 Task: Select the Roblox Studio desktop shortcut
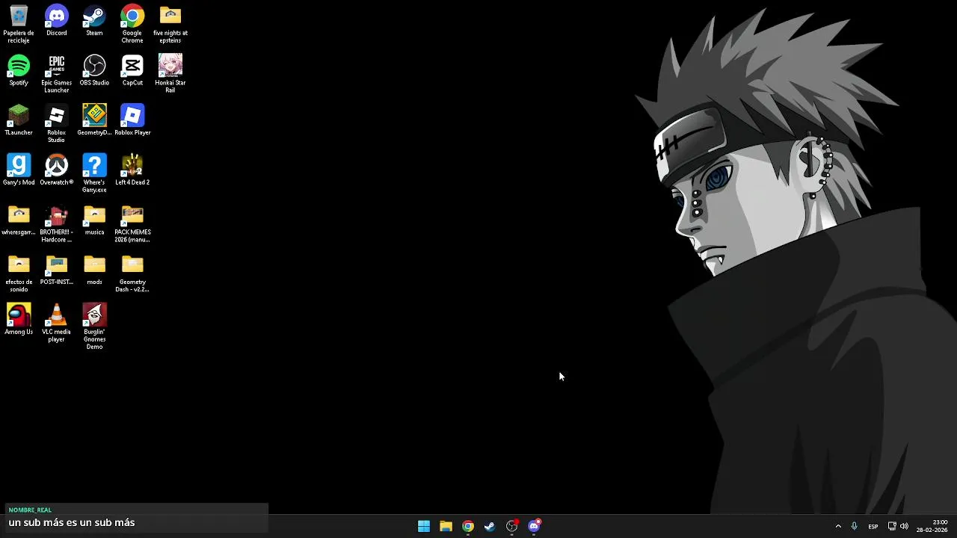coord(57,124)
